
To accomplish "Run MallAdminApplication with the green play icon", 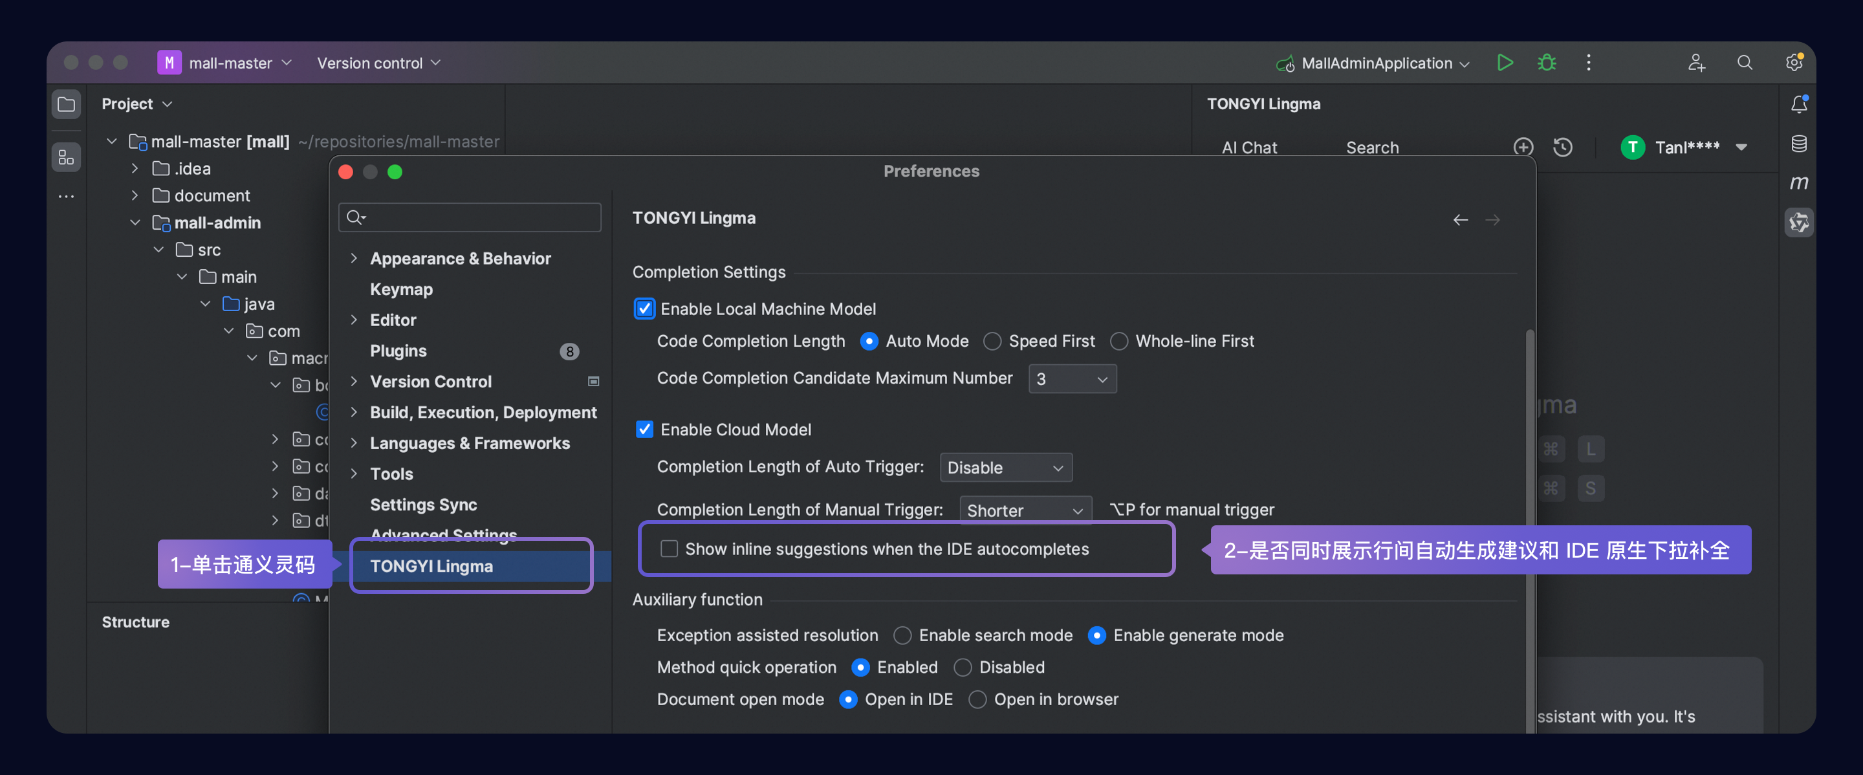I will click(1504, 63).
